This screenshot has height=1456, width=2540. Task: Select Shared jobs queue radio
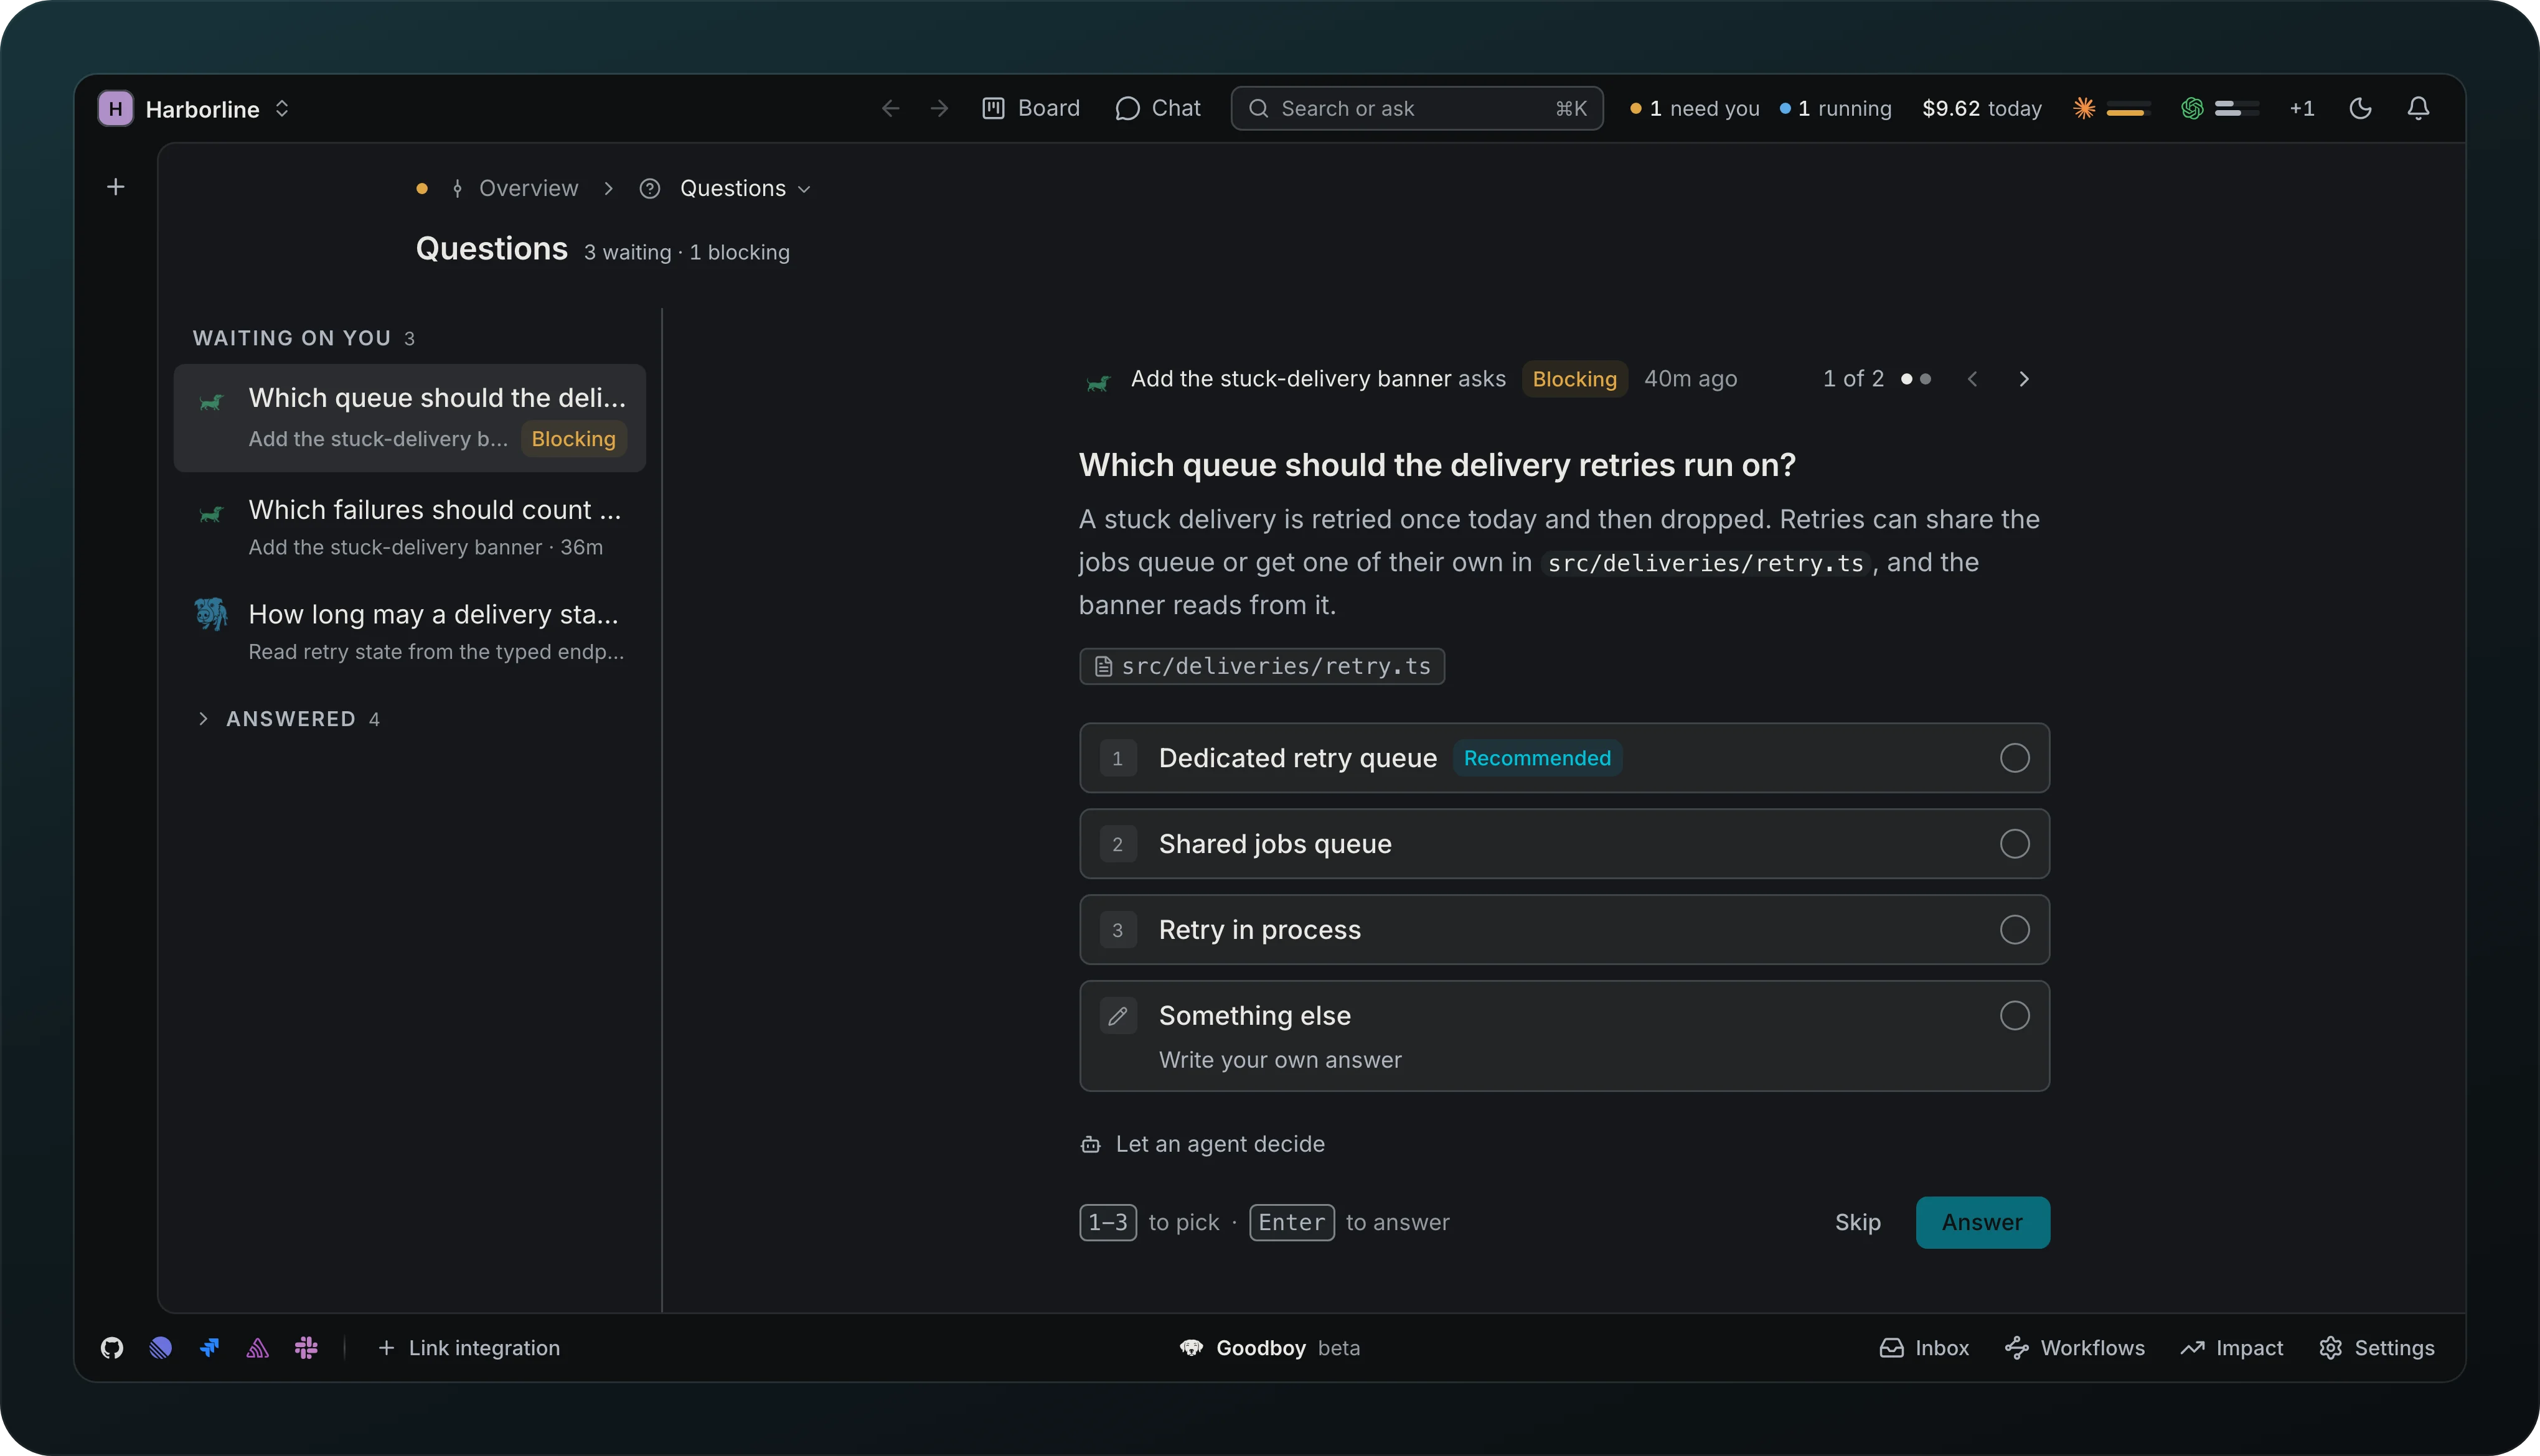point(2015,844)
